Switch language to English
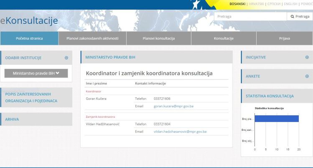Image resolution: width=313 pixels, height=168 pixels. 290,4
